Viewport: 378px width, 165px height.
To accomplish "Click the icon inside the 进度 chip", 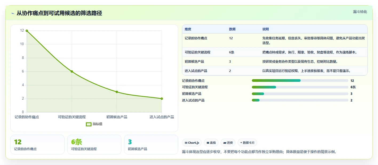I will pyautogui.click(x=225, y=143).
